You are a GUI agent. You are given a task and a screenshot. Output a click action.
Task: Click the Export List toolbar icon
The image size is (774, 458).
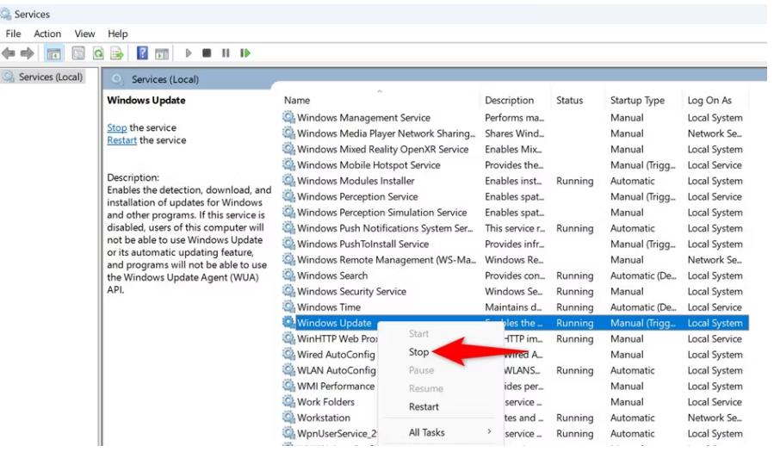pyautogui.click(x=116, y=53)
